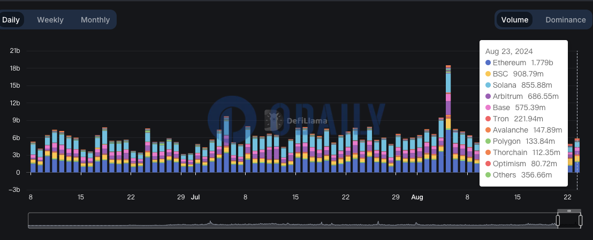Click the tallest bar in early August

[448, 119]
